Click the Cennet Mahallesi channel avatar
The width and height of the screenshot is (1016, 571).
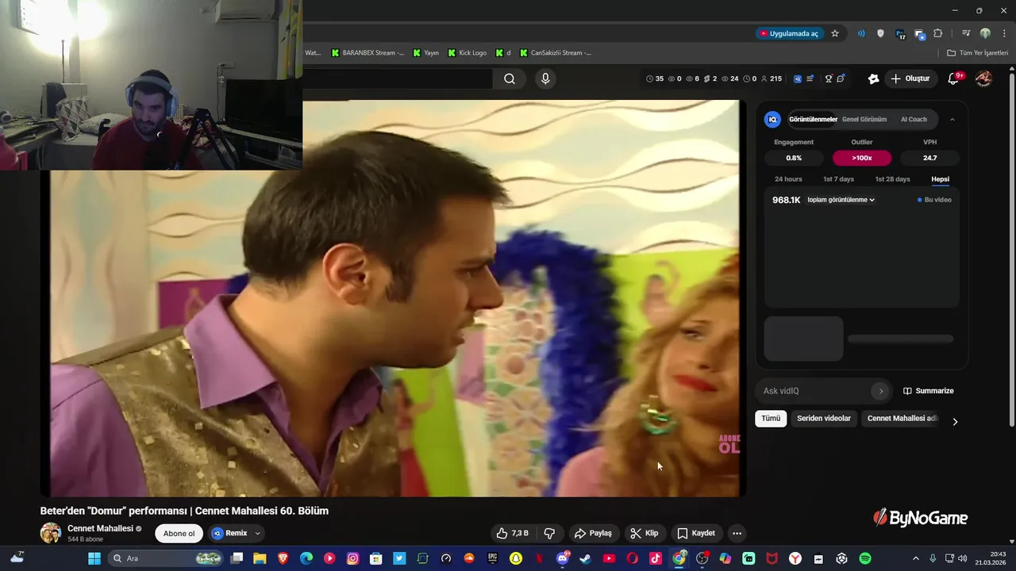tap(51, 533)
